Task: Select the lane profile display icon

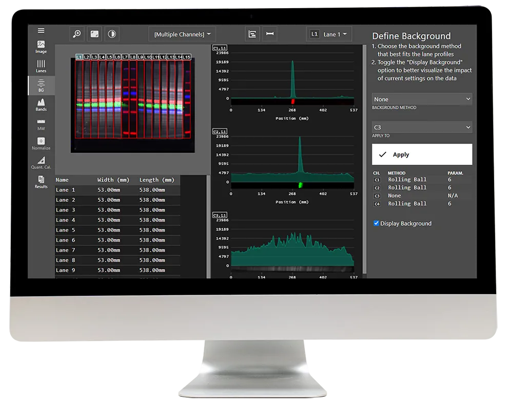Action: click(x=252, y=34)
